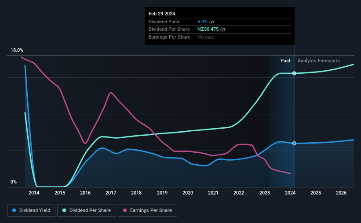361x223 pixels.
Task: Toggle the Earnings Per Share legend button
Action: coord(147,210)
